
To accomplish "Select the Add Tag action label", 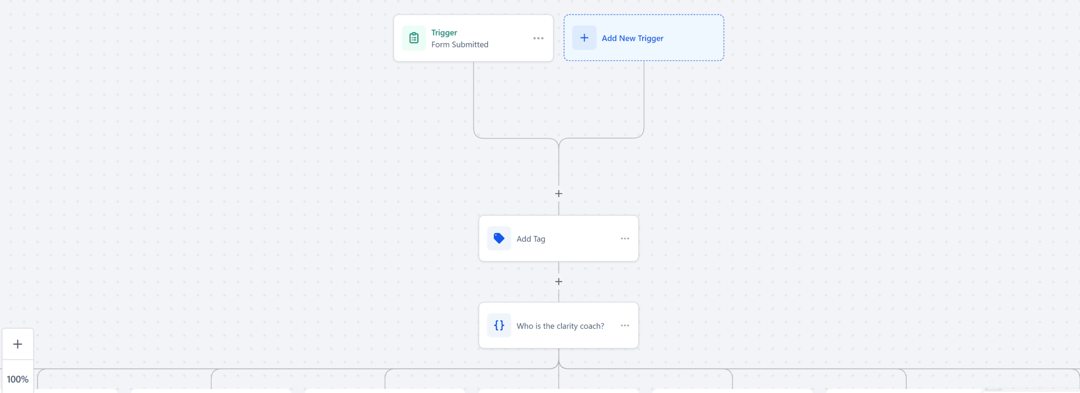I will click(x=531, y=239).
